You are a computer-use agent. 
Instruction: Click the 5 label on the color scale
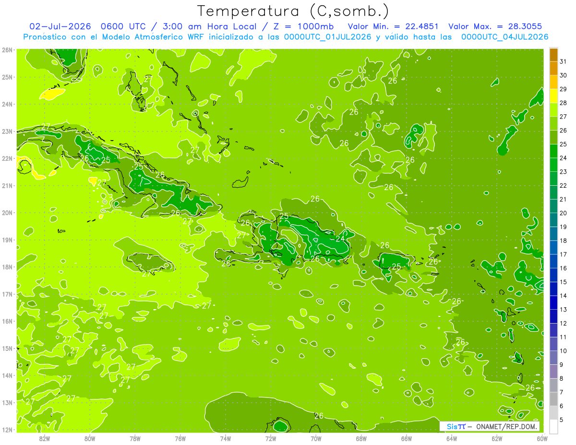(561, 420)
